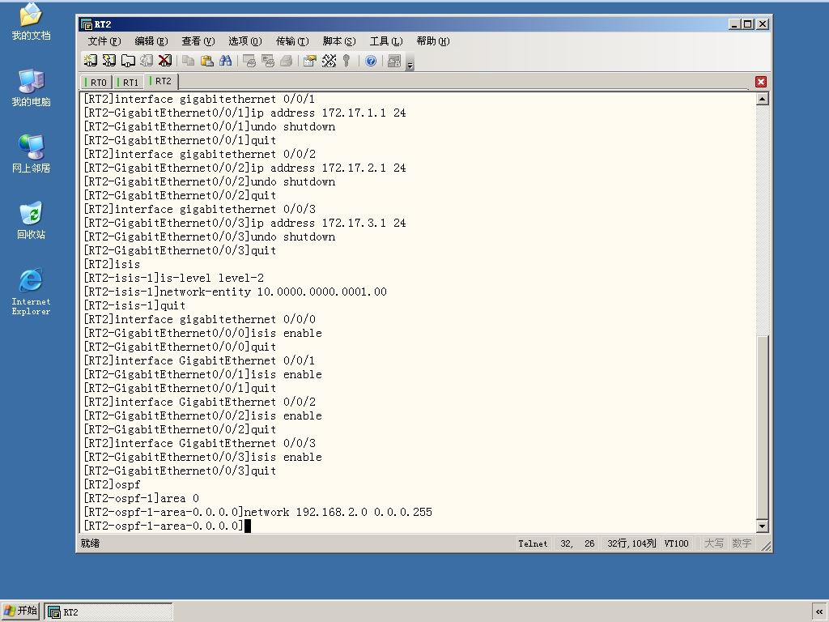The image size is (829, 622).
Task: Click the line 'ip address 172.17.2.1 24'
Action: coord(244,168)
